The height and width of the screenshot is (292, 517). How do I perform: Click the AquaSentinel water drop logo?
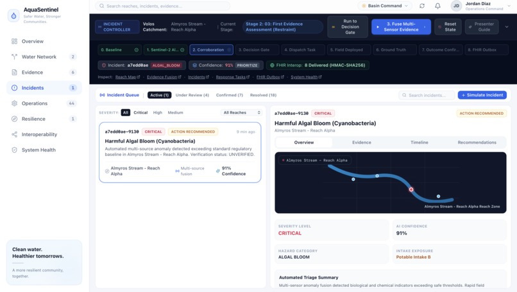13,15
